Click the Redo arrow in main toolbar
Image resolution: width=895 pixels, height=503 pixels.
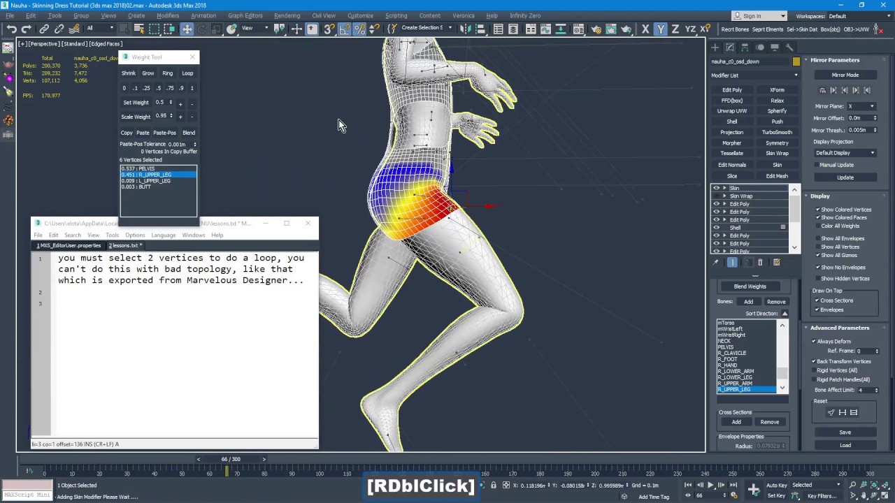pos(27,29)
